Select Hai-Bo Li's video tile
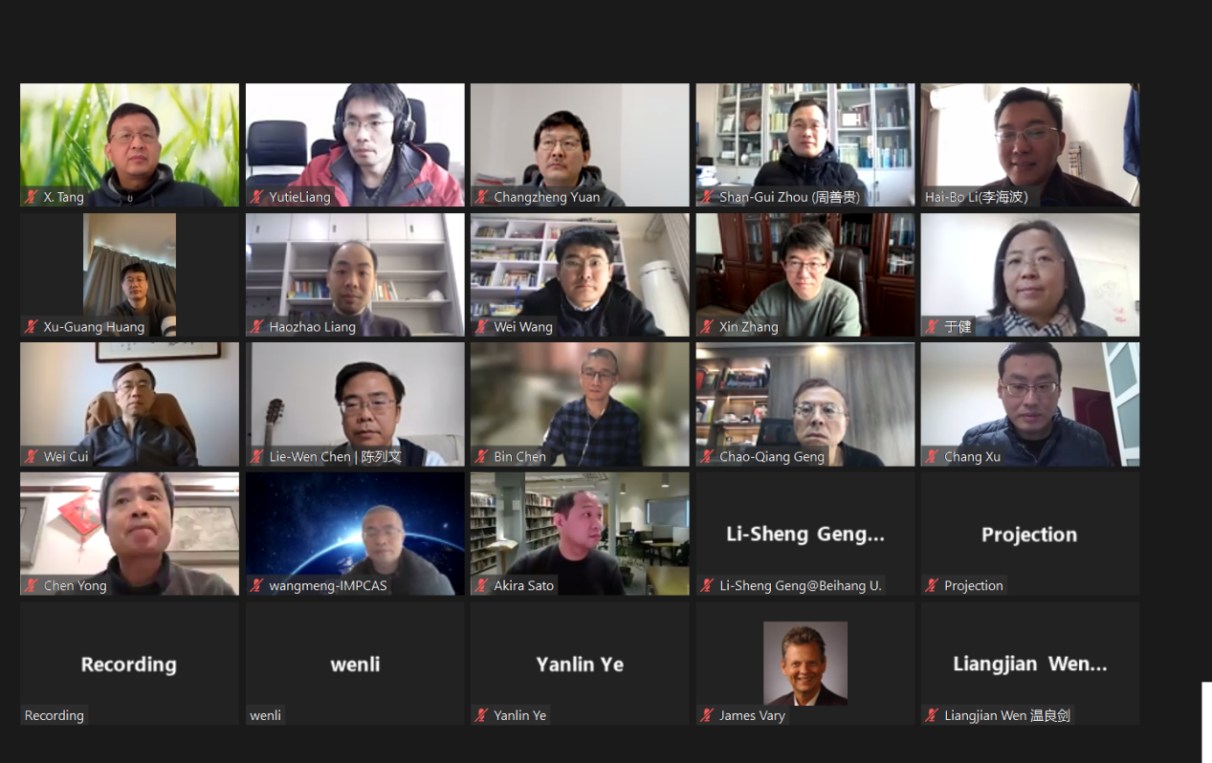This screenshot has width=1212, height=763. (1030, 144)
